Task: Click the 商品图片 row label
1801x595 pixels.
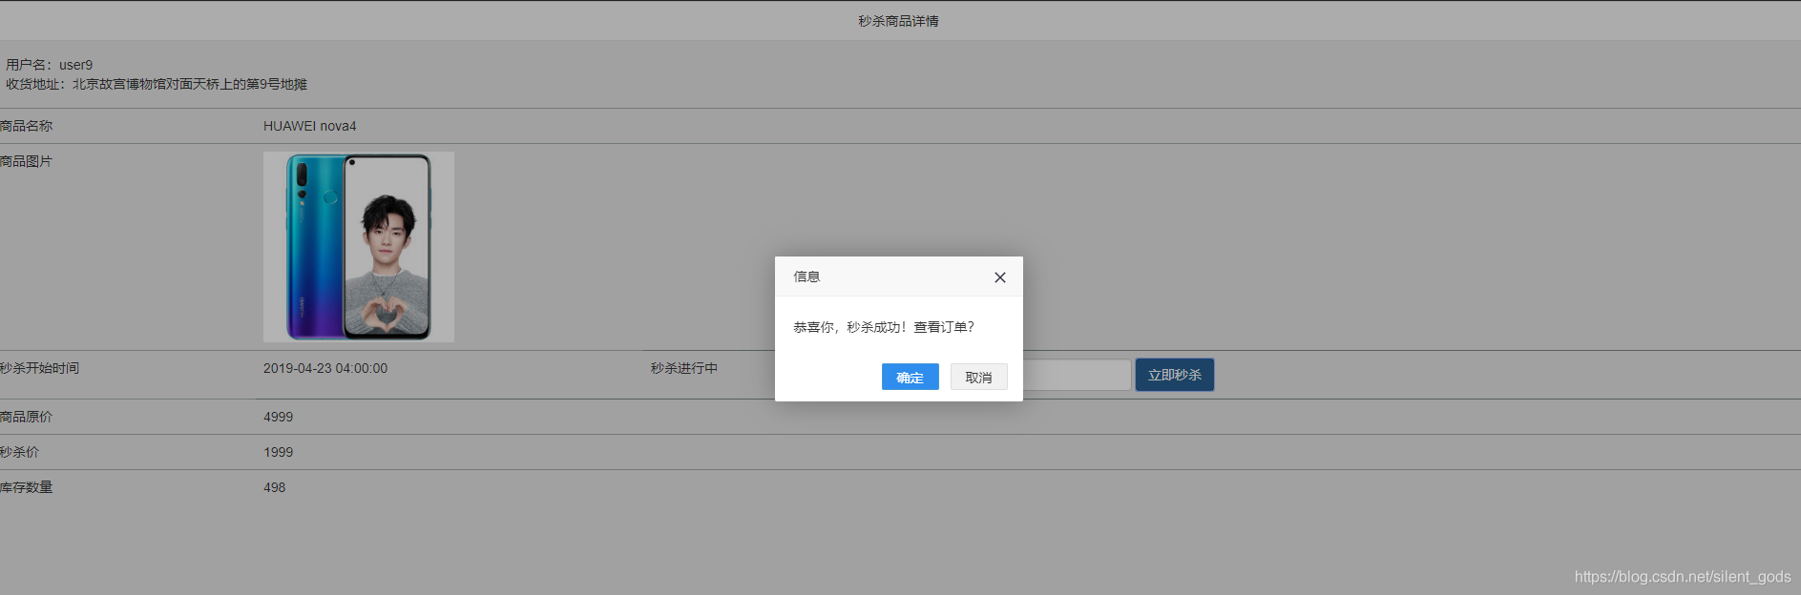Action: pyautogui.click(x=27, y=161)
